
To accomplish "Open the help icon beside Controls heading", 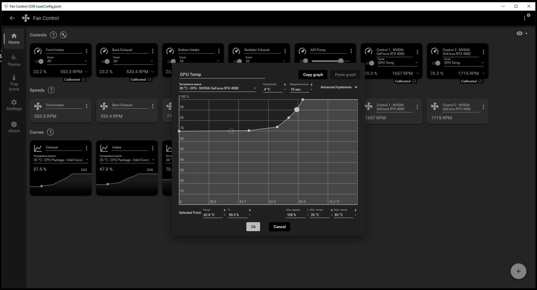I will (53, 35).
